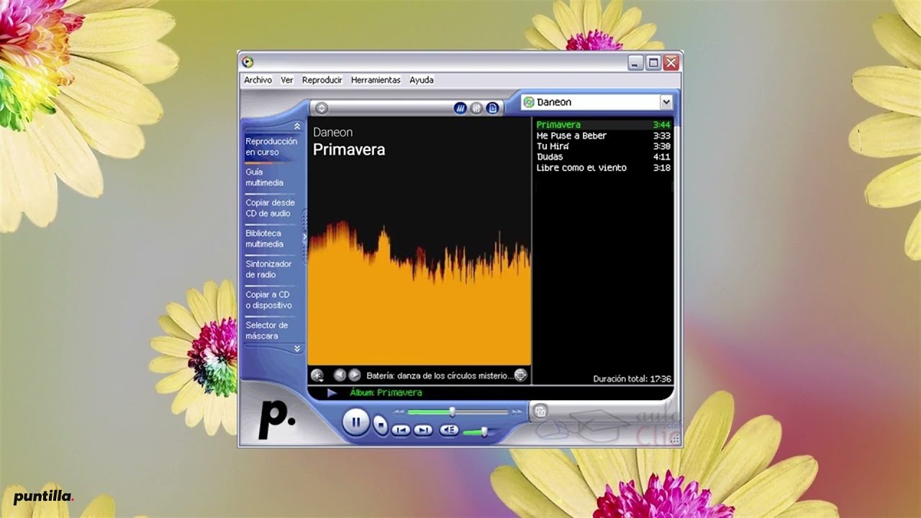
Task: Collapse taskbar with the up chevron
Action: [x=296, y=126]
